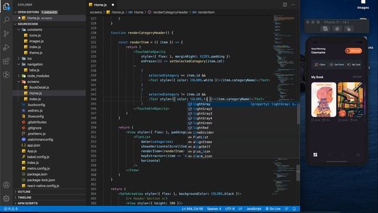This screenshot has height=213, width=378.
Task: Click the Ln 344 cursor position status
Action: click(x=192, y=209)
